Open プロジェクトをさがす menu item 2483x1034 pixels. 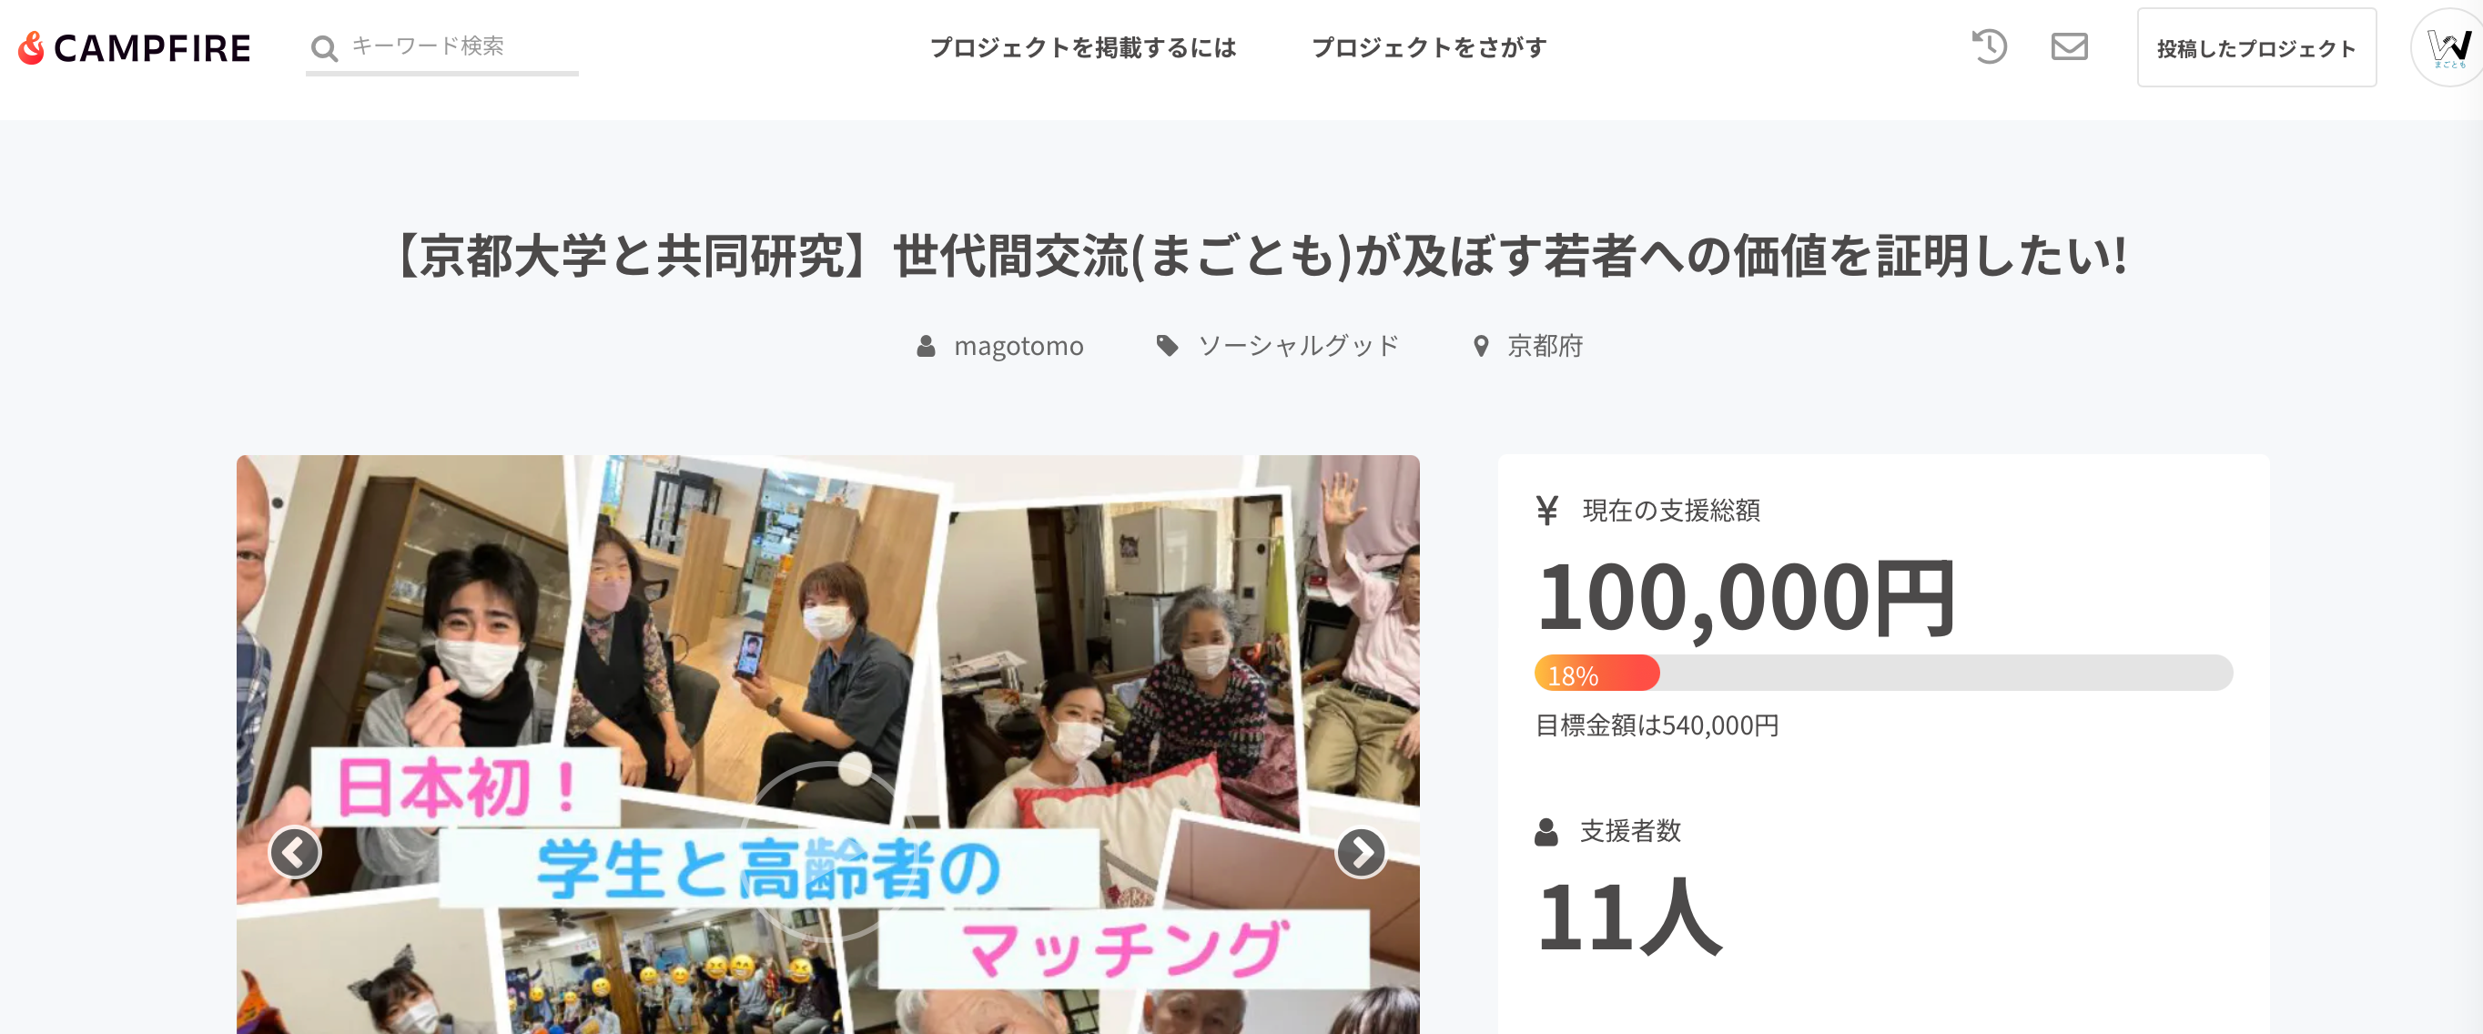pyautogui.click(x=1428, y=47)
